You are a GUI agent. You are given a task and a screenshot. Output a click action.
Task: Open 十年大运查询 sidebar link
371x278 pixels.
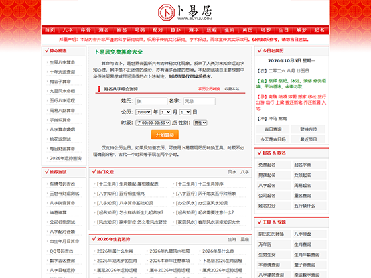point(62,72)
